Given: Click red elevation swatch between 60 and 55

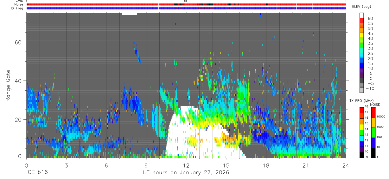Looking at the screenshot, I should click(362, 20).
